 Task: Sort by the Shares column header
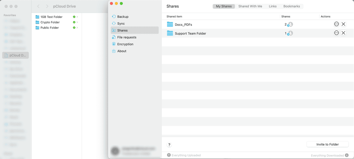[x=286, y=17]
